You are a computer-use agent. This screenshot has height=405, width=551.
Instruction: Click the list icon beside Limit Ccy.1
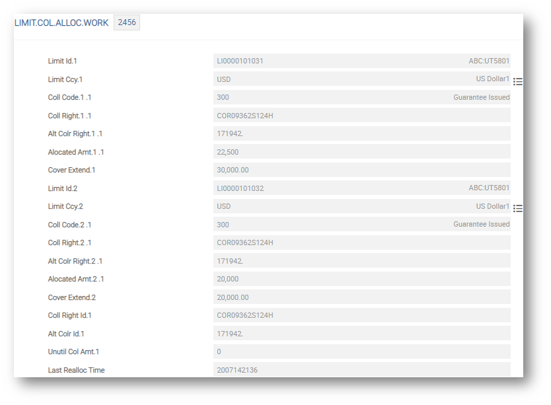[x=518, y=81]
